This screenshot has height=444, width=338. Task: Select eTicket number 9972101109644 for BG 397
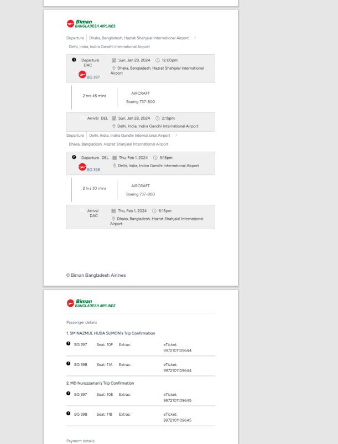178,350
